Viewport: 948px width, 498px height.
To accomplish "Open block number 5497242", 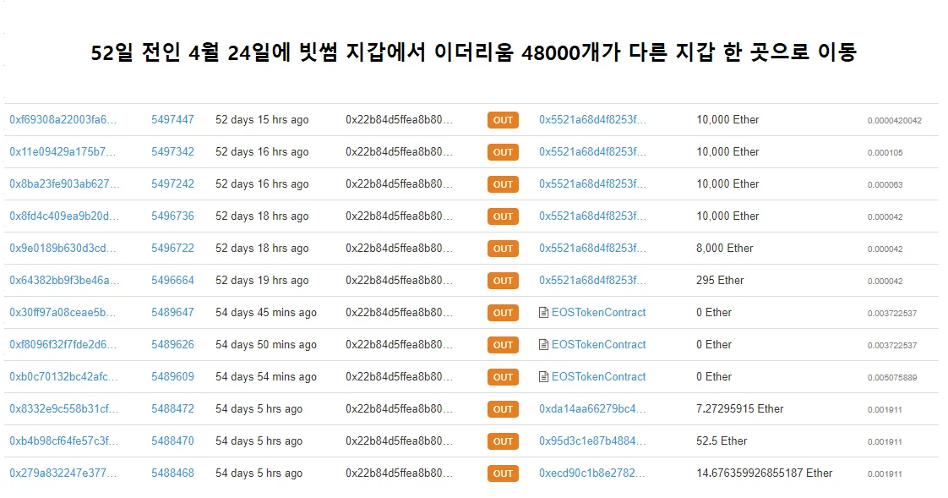I will coord(172,184).
